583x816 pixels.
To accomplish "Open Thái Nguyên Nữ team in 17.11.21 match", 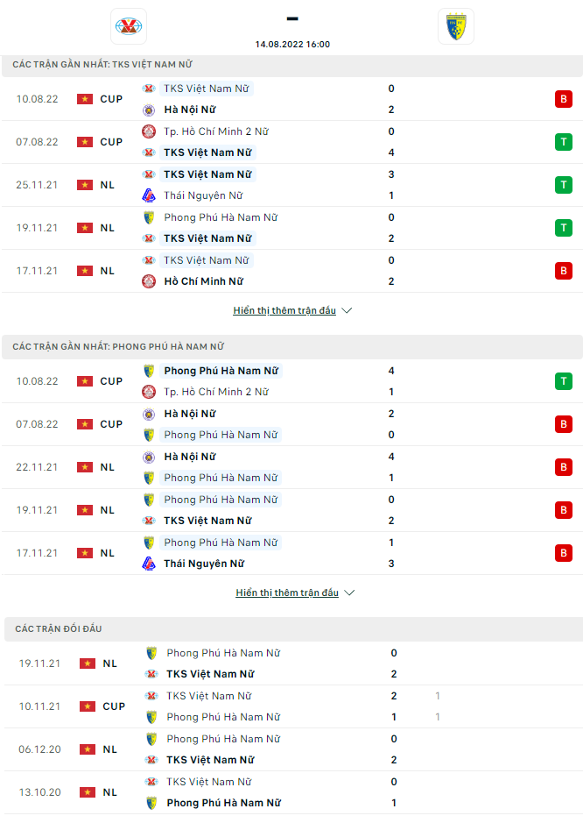I will tap(204, 564).
